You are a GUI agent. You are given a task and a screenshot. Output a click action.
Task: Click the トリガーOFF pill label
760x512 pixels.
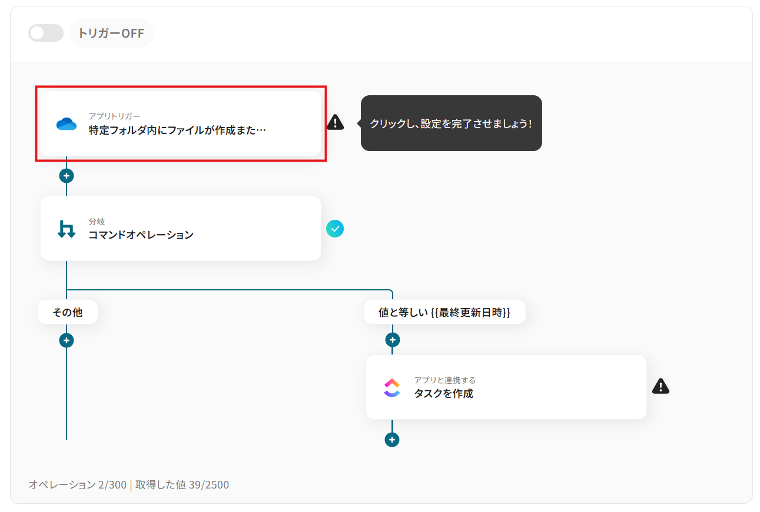pos(111,33)
